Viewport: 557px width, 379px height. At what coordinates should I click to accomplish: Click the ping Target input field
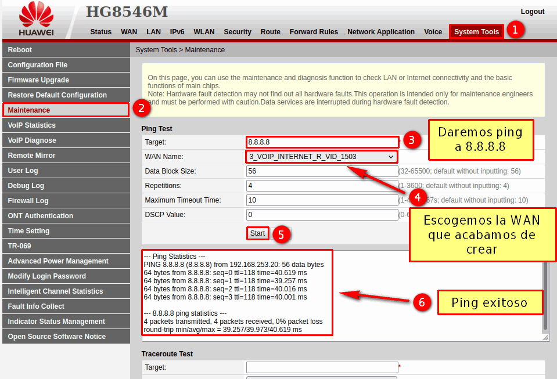[x=322, y=142]
